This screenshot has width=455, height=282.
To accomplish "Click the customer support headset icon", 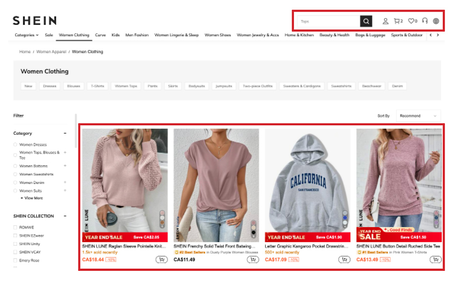I will point(425,21).
